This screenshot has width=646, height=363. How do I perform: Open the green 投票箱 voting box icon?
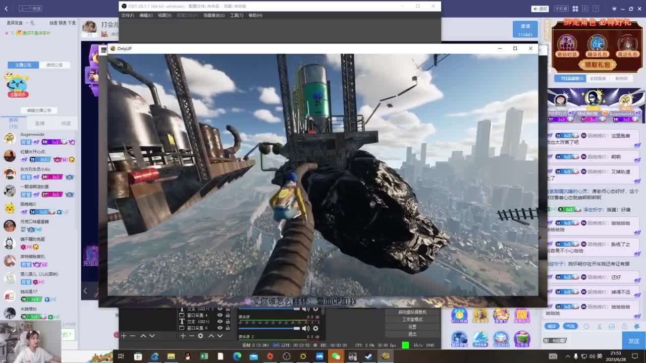pos(522,339)
